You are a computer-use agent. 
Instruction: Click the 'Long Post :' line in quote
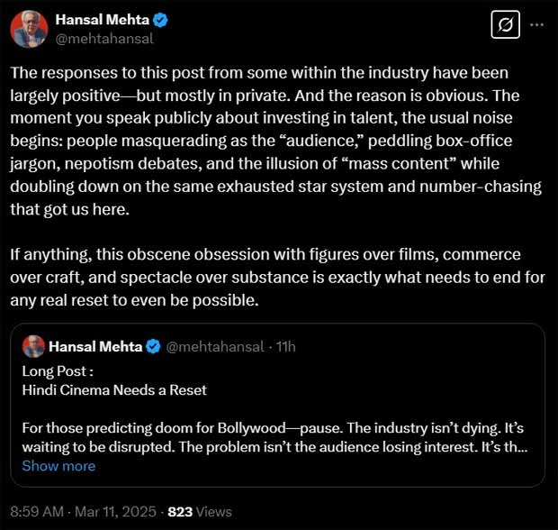pos(58,371)
